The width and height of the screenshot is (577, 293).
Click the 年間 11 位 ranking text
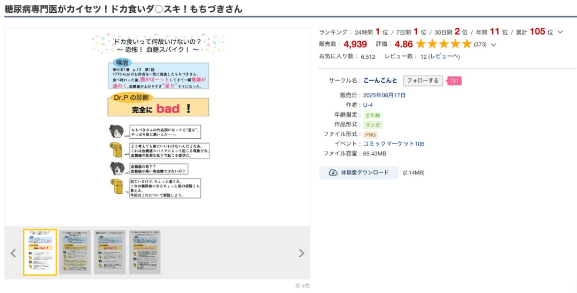point(492,32)
